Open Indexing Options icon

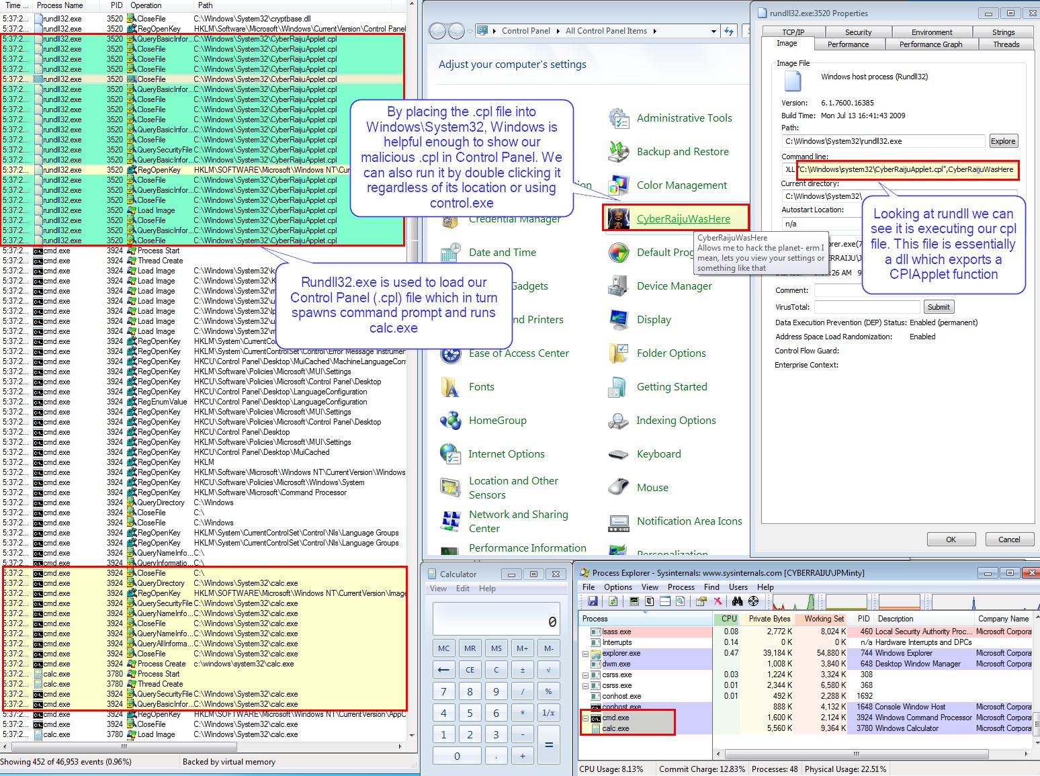[x=618, y=421]
